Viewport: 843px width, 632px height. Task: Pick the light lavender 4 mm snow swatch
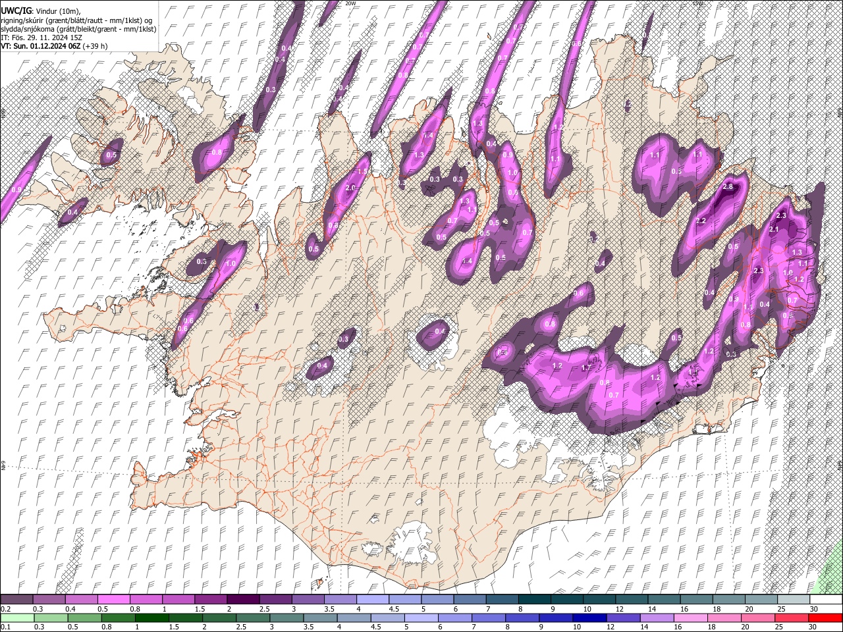pyautogui.click(x=372, y=600)
